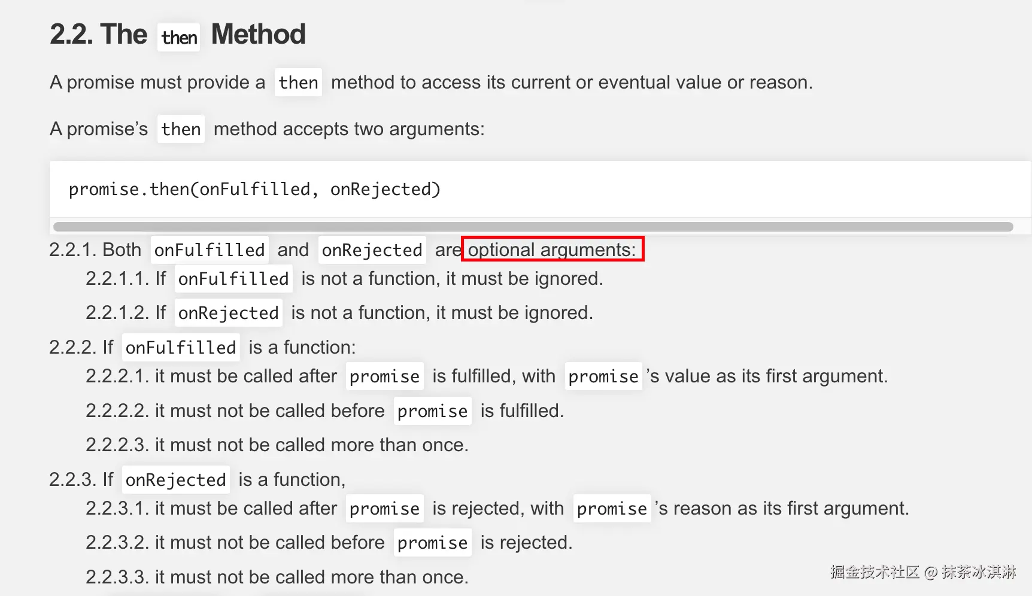Click onRejected code in section 2.2.3
The image size is (1032, 596).
click(x=175, y=480)
